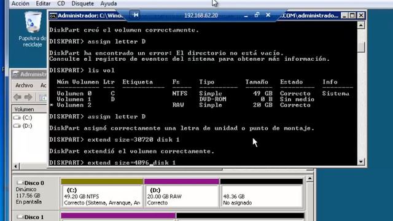Select the (C:) volume in volume list
This screenshot has height=221, width=393.
click(23, 117)
